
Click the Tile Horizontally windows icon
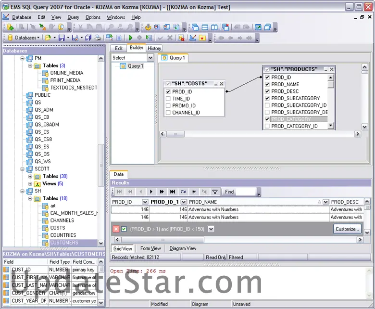coord(205,27)
